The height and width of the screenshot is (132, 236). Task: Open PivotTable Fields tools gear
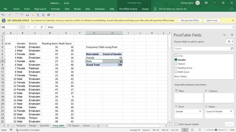tap(230, 41)
